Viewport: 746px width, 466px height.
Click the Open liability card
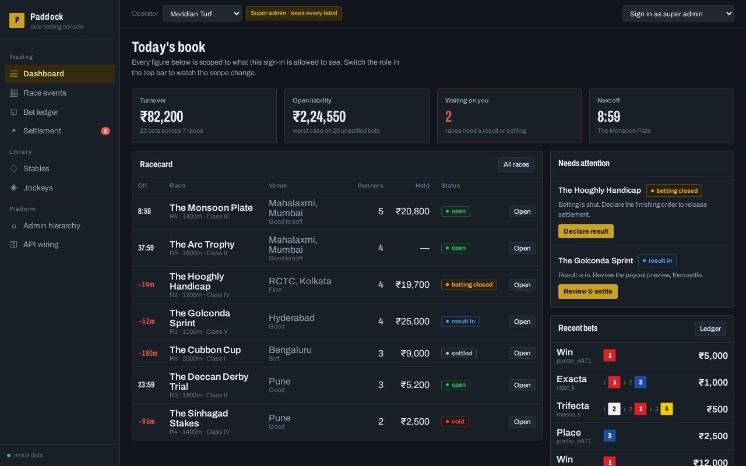(357, 116)
